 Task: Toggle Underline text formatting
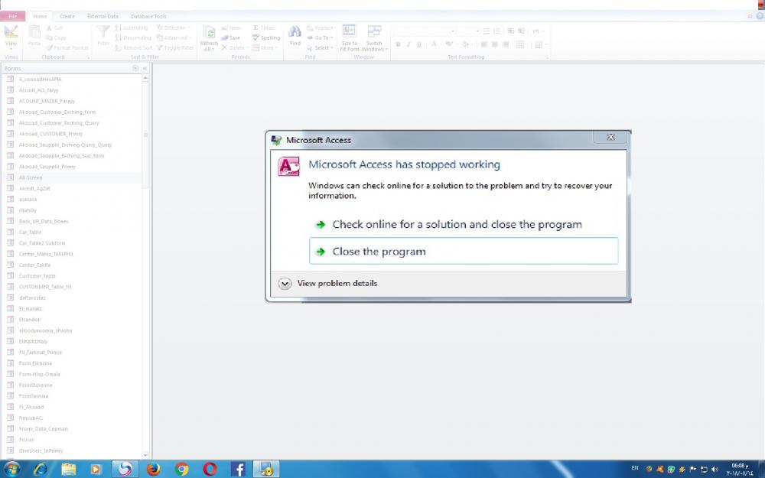pyautogui.click(x=418, y=44)
